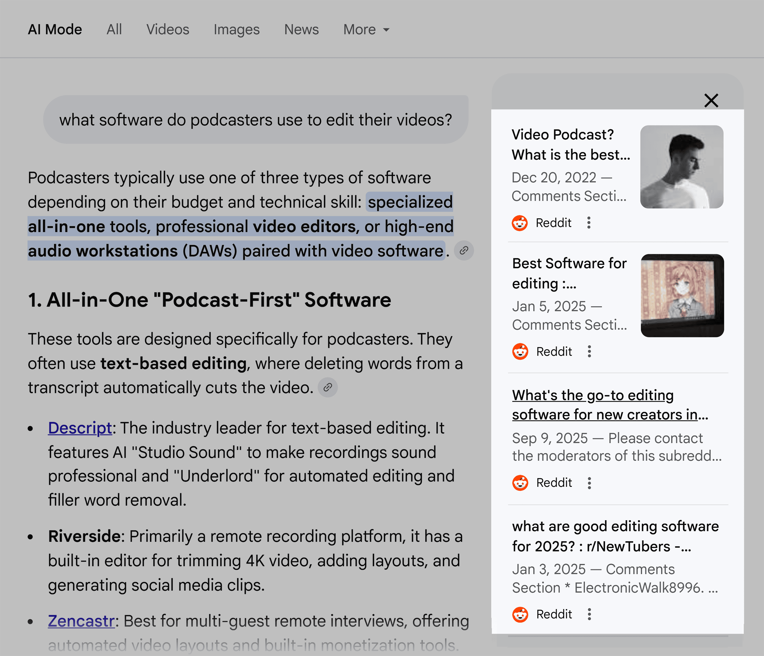Click the Reddit icon on the Video Podcast result

click(x=520, y=223)
